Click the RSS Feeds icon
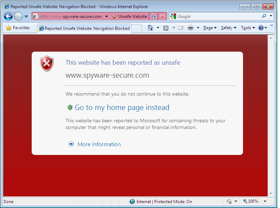Viewport: 280px width, 208px height. click(166, 28)
